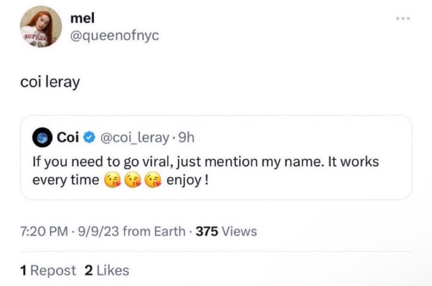Click Coi's round avatar in quoted tweet
The height and width of the screenshot is (286, 432).
pos(42,138)
